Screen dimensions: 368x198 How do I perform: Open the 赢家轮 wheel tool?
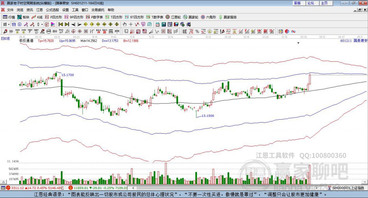pos(191,17)
